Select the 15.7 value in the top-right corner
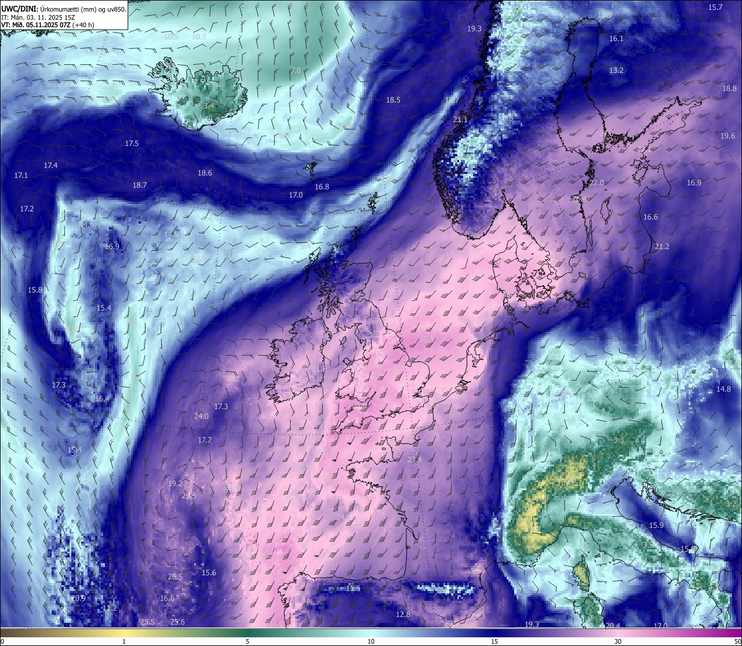This screenshot has width=742, height=646. (x=715, y=8)
